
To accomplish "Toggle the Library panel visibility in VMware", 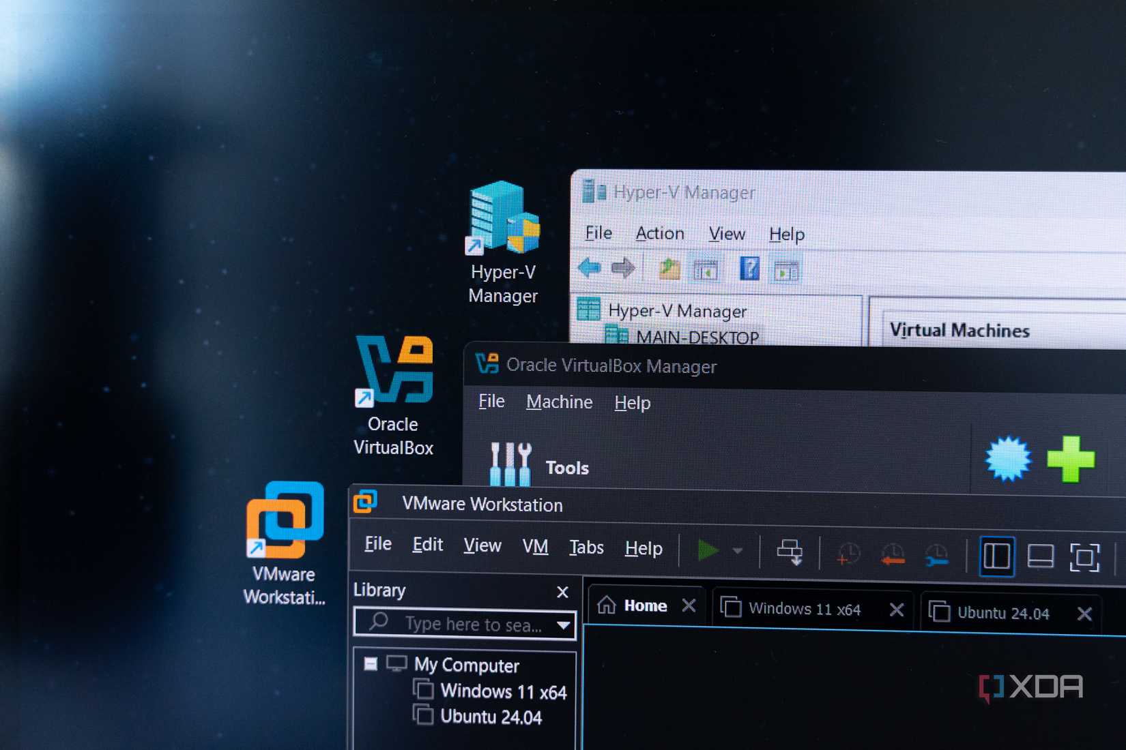I will [998, 556].
